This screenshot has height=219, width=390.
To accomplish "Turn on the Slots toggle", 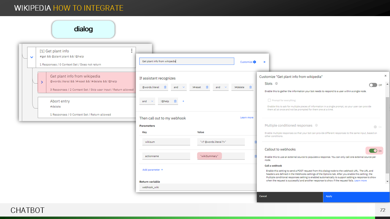I will tap(373, 85).
